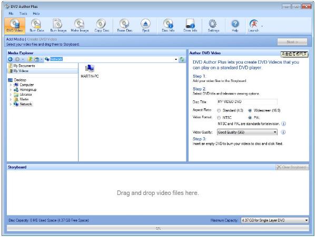Select the DVD Video toolbar icon
The width and height of the screenshot is (315, 237).
[15, 26]
